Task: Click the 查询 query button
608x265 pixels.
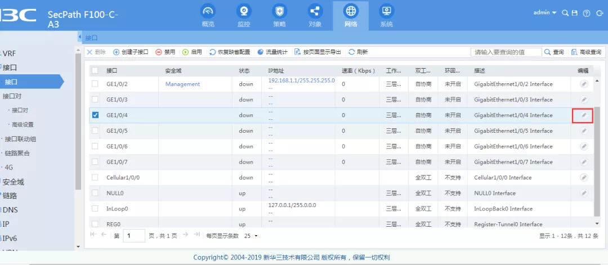Action: [x=554, y=52]
